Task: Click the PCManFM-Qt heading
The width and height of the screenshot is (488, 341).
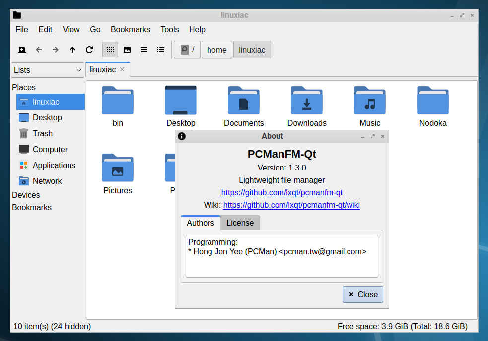Action: point(282,154)
